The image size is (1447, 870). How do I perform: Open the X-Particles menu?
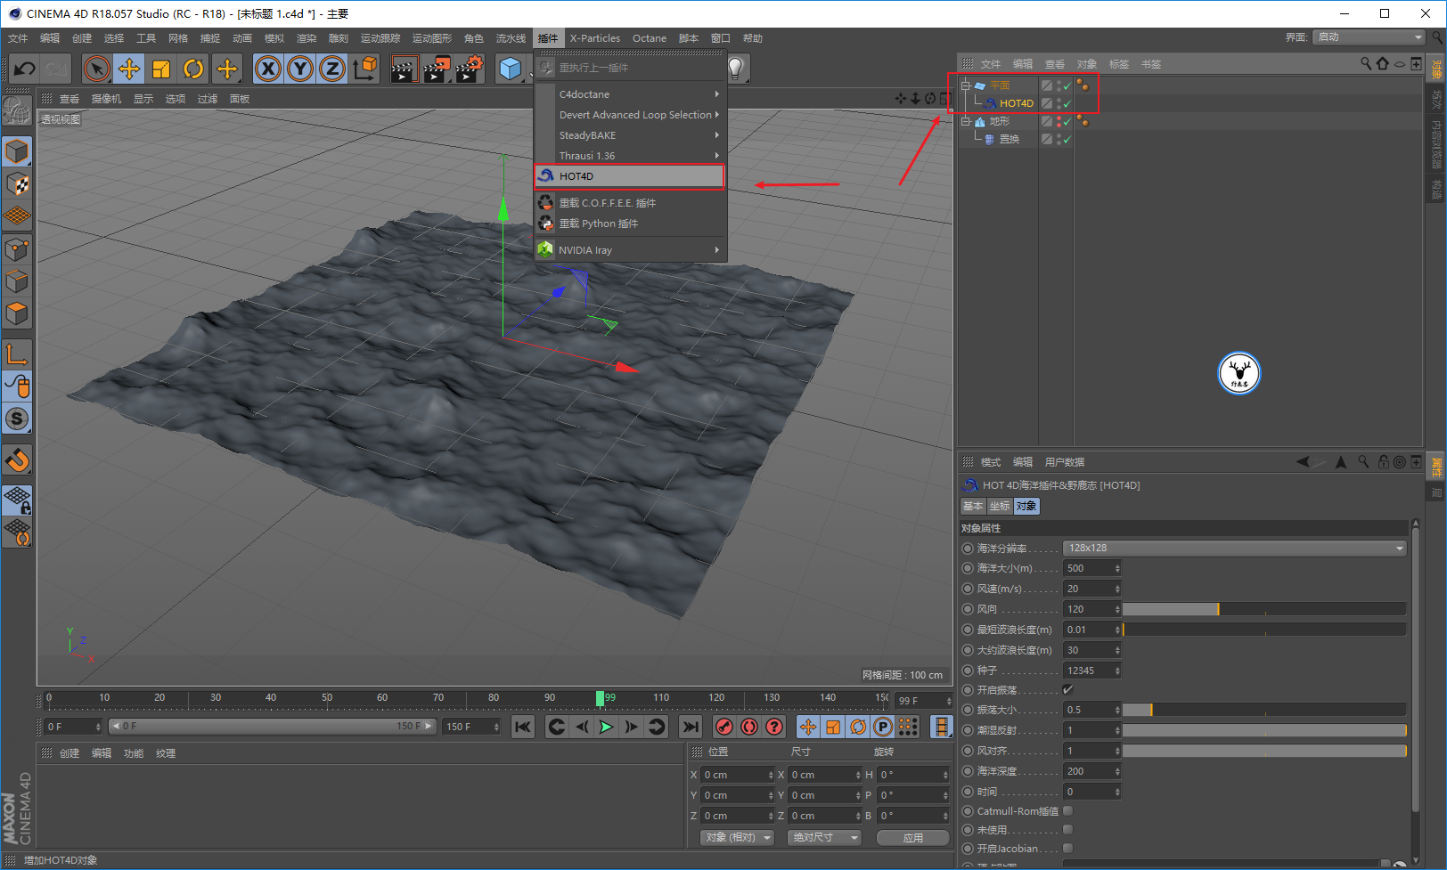click(595, 38)
